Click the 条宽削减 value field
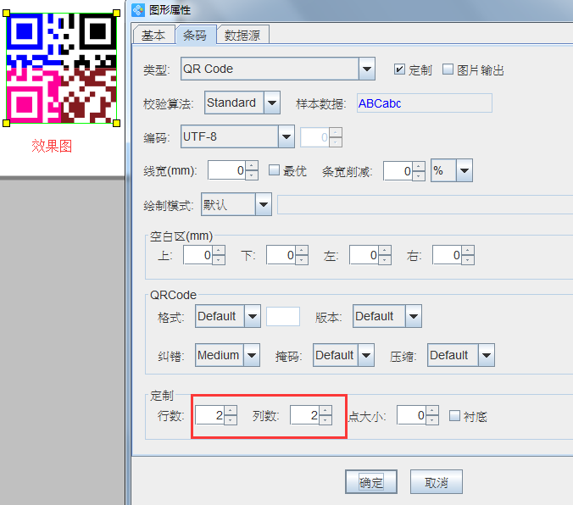This screenshot has width=573, height=505. [398, 171]
